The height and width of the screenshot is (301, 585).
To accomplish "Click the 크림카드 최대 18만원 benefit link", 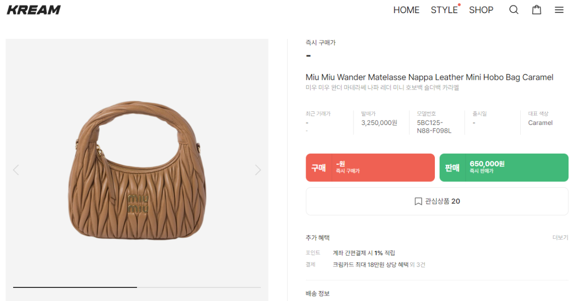I will (370, 265).
